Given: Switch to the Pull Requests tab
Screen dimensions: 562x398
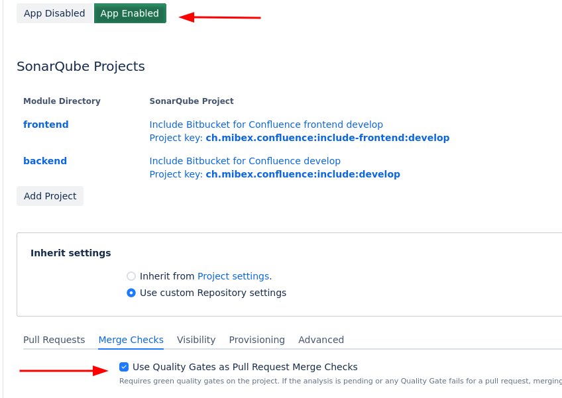Looking at the screenshot, I should 54,340.
